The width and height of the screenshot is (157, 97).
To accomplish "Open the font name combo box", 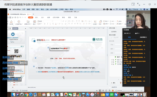I will [48, 21].
